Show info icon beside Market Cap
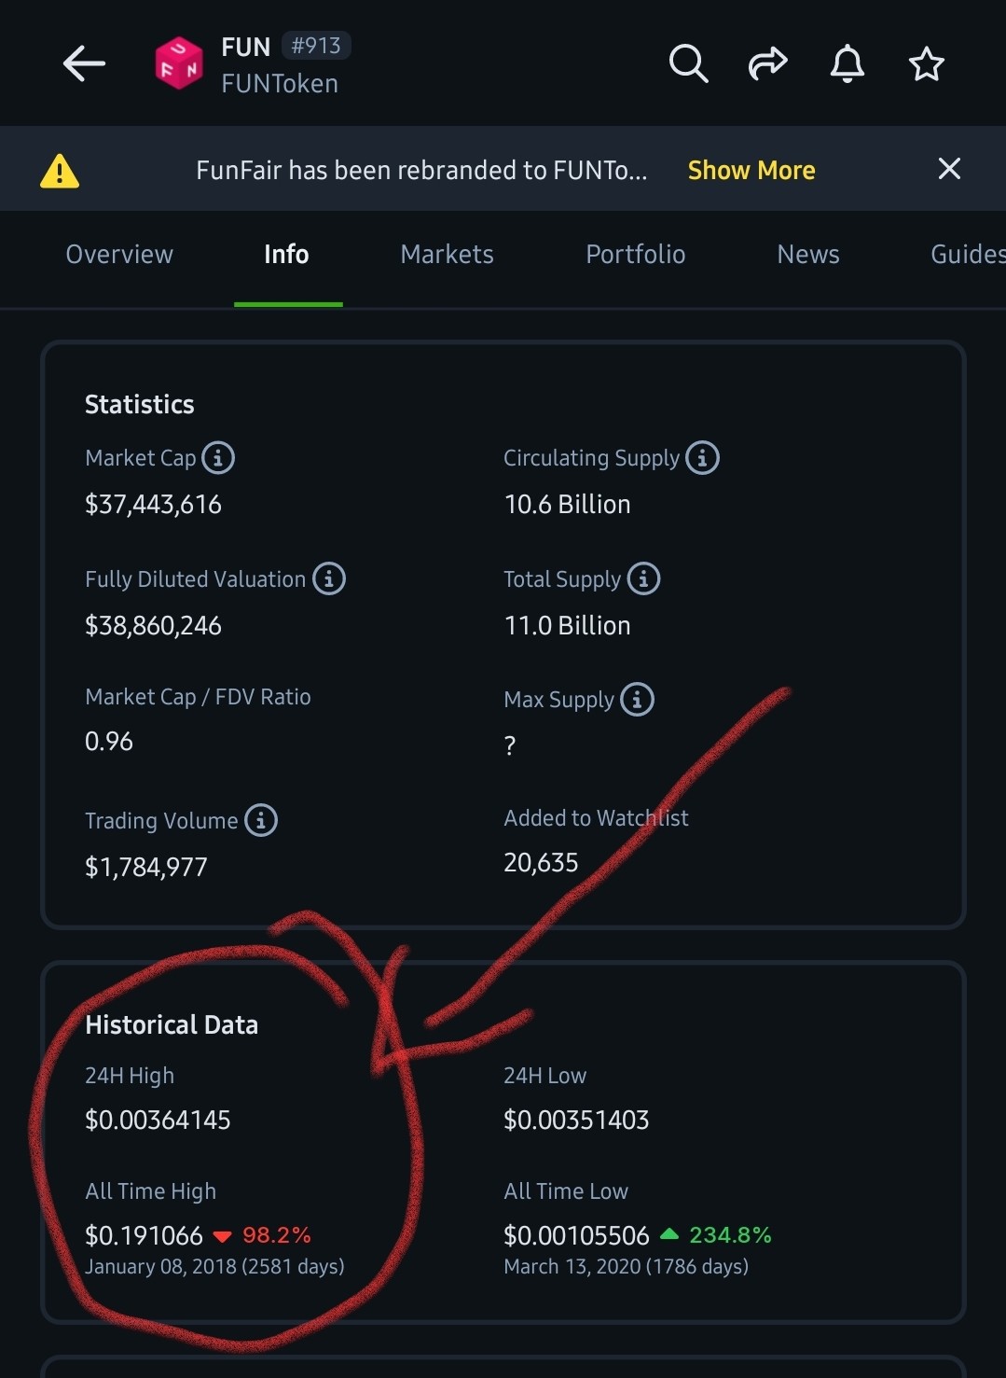 coord(218,458)
